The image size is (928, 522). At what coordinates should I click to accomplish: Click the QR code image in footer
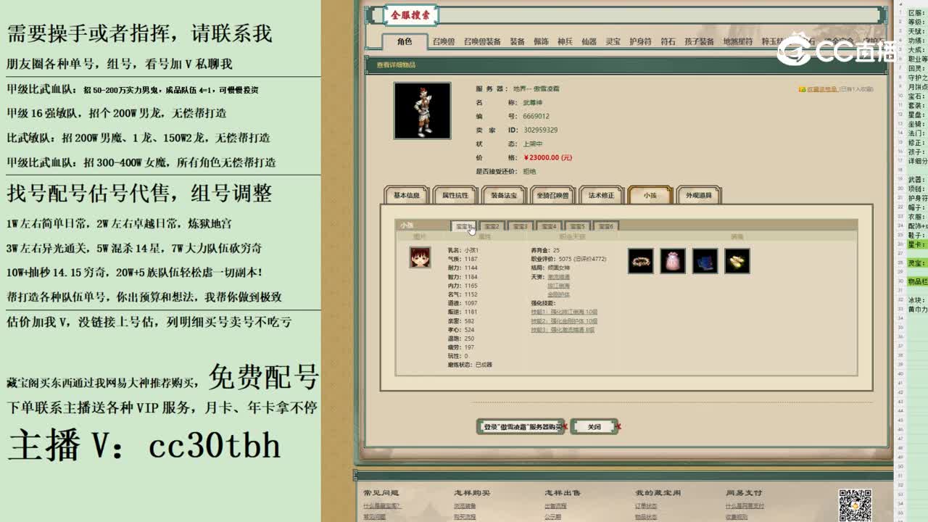coord(855,505)
